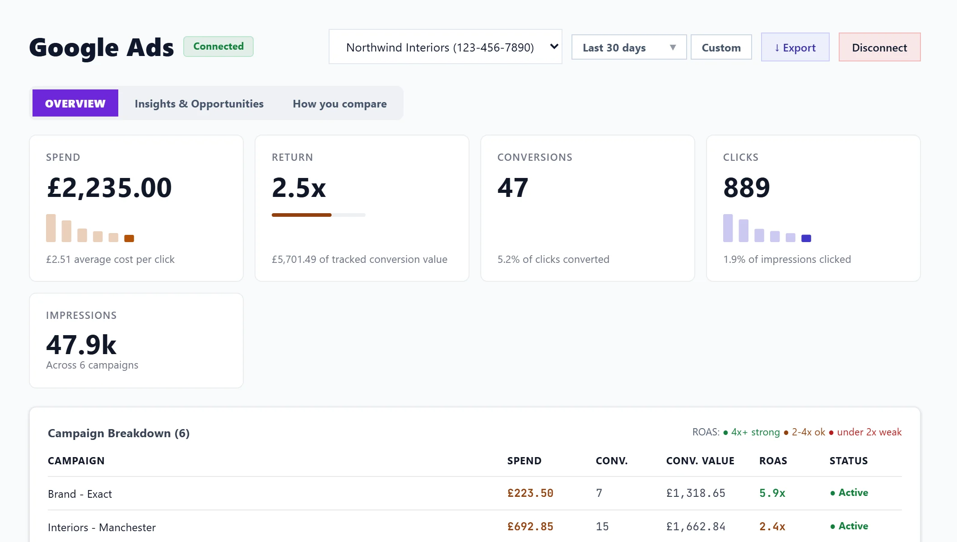Switch to the Overview tab

(x=75, y=103)
